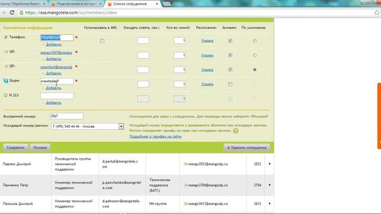Screen dimensions: 381x214
Task: Click the Skype name input field
Action: [57, 81]
